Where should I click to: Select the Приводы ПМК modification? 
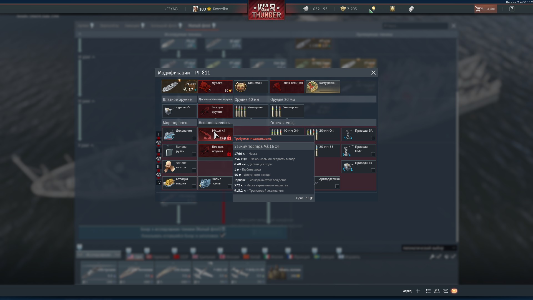point(358,150)
